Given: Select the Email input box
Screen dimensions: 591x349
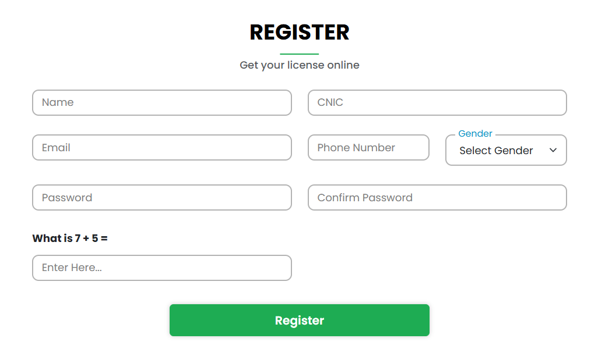Looking at the screenshot, I should [x=161, y=148].
